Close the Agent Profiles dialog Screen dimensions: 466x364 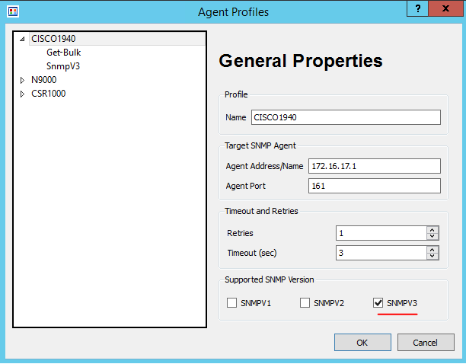click(445, 8)
